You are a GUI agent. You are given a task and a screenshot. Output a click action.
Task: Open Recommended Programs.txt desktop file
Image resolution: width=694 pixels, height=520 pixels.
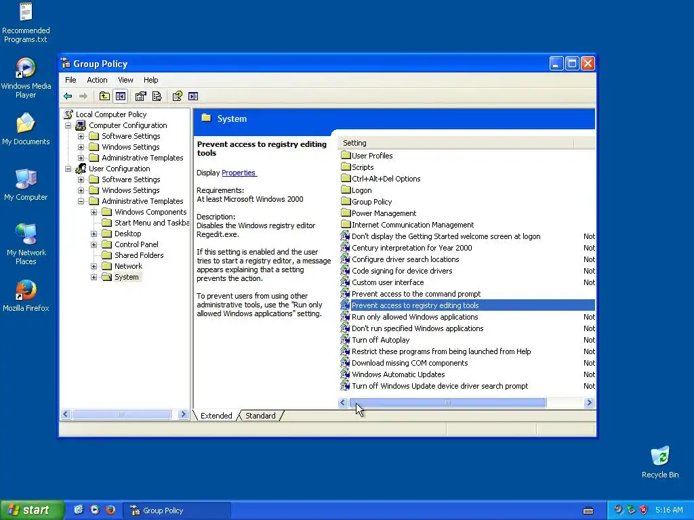pyautogui.click(x=26, y=22)
